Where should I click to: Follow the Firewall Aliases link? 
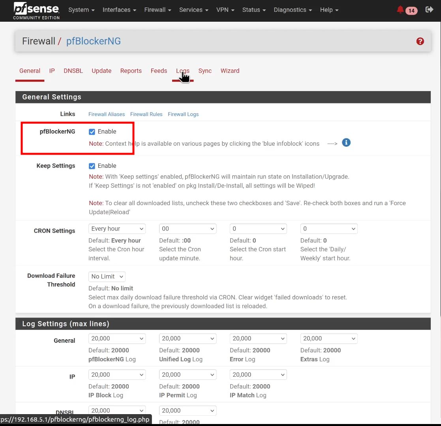click(x=107, y=114)
